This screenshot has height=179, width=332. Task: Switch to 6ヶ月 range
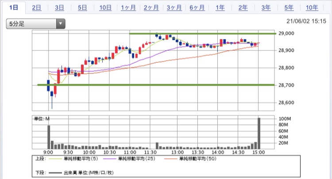[x=197, y=8]
